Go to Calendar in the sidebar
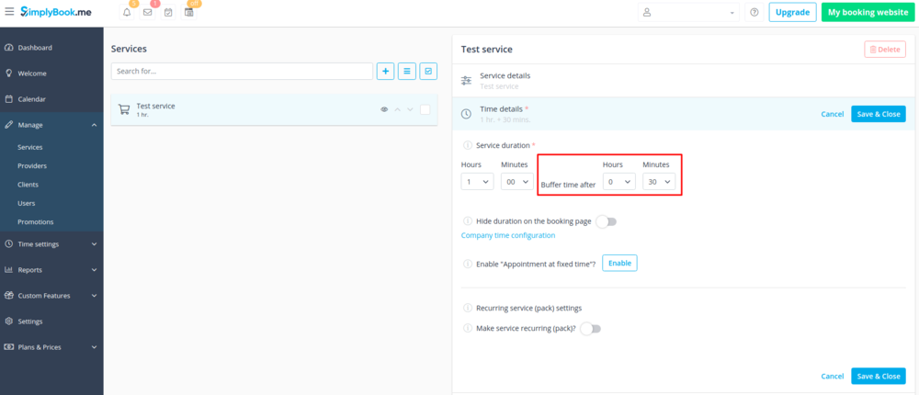 pos(31,99)
